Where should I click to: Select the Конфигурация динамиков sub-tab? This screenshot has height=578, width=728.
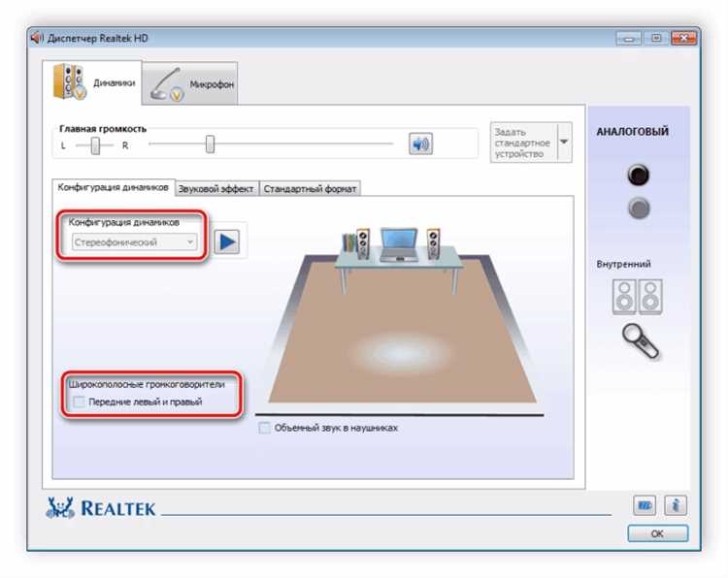[113, 187]
